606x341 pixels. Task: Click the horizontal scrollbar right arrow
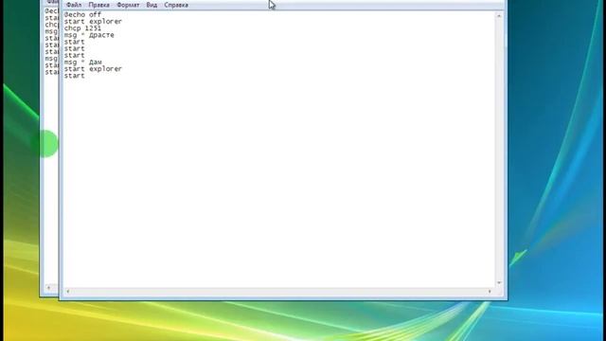click(x=490, y=291)
